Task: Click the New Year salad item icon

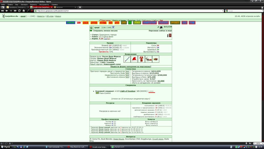Action: coord(156,59)
